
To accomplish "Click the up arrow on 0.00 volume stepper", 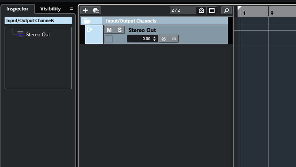I will point(154,37).
